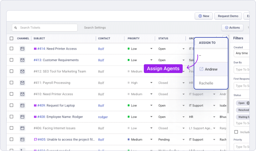Click the purple tag icon beside ticket #414
Screen dimensions: 256x151
click(x=35, y=49)
